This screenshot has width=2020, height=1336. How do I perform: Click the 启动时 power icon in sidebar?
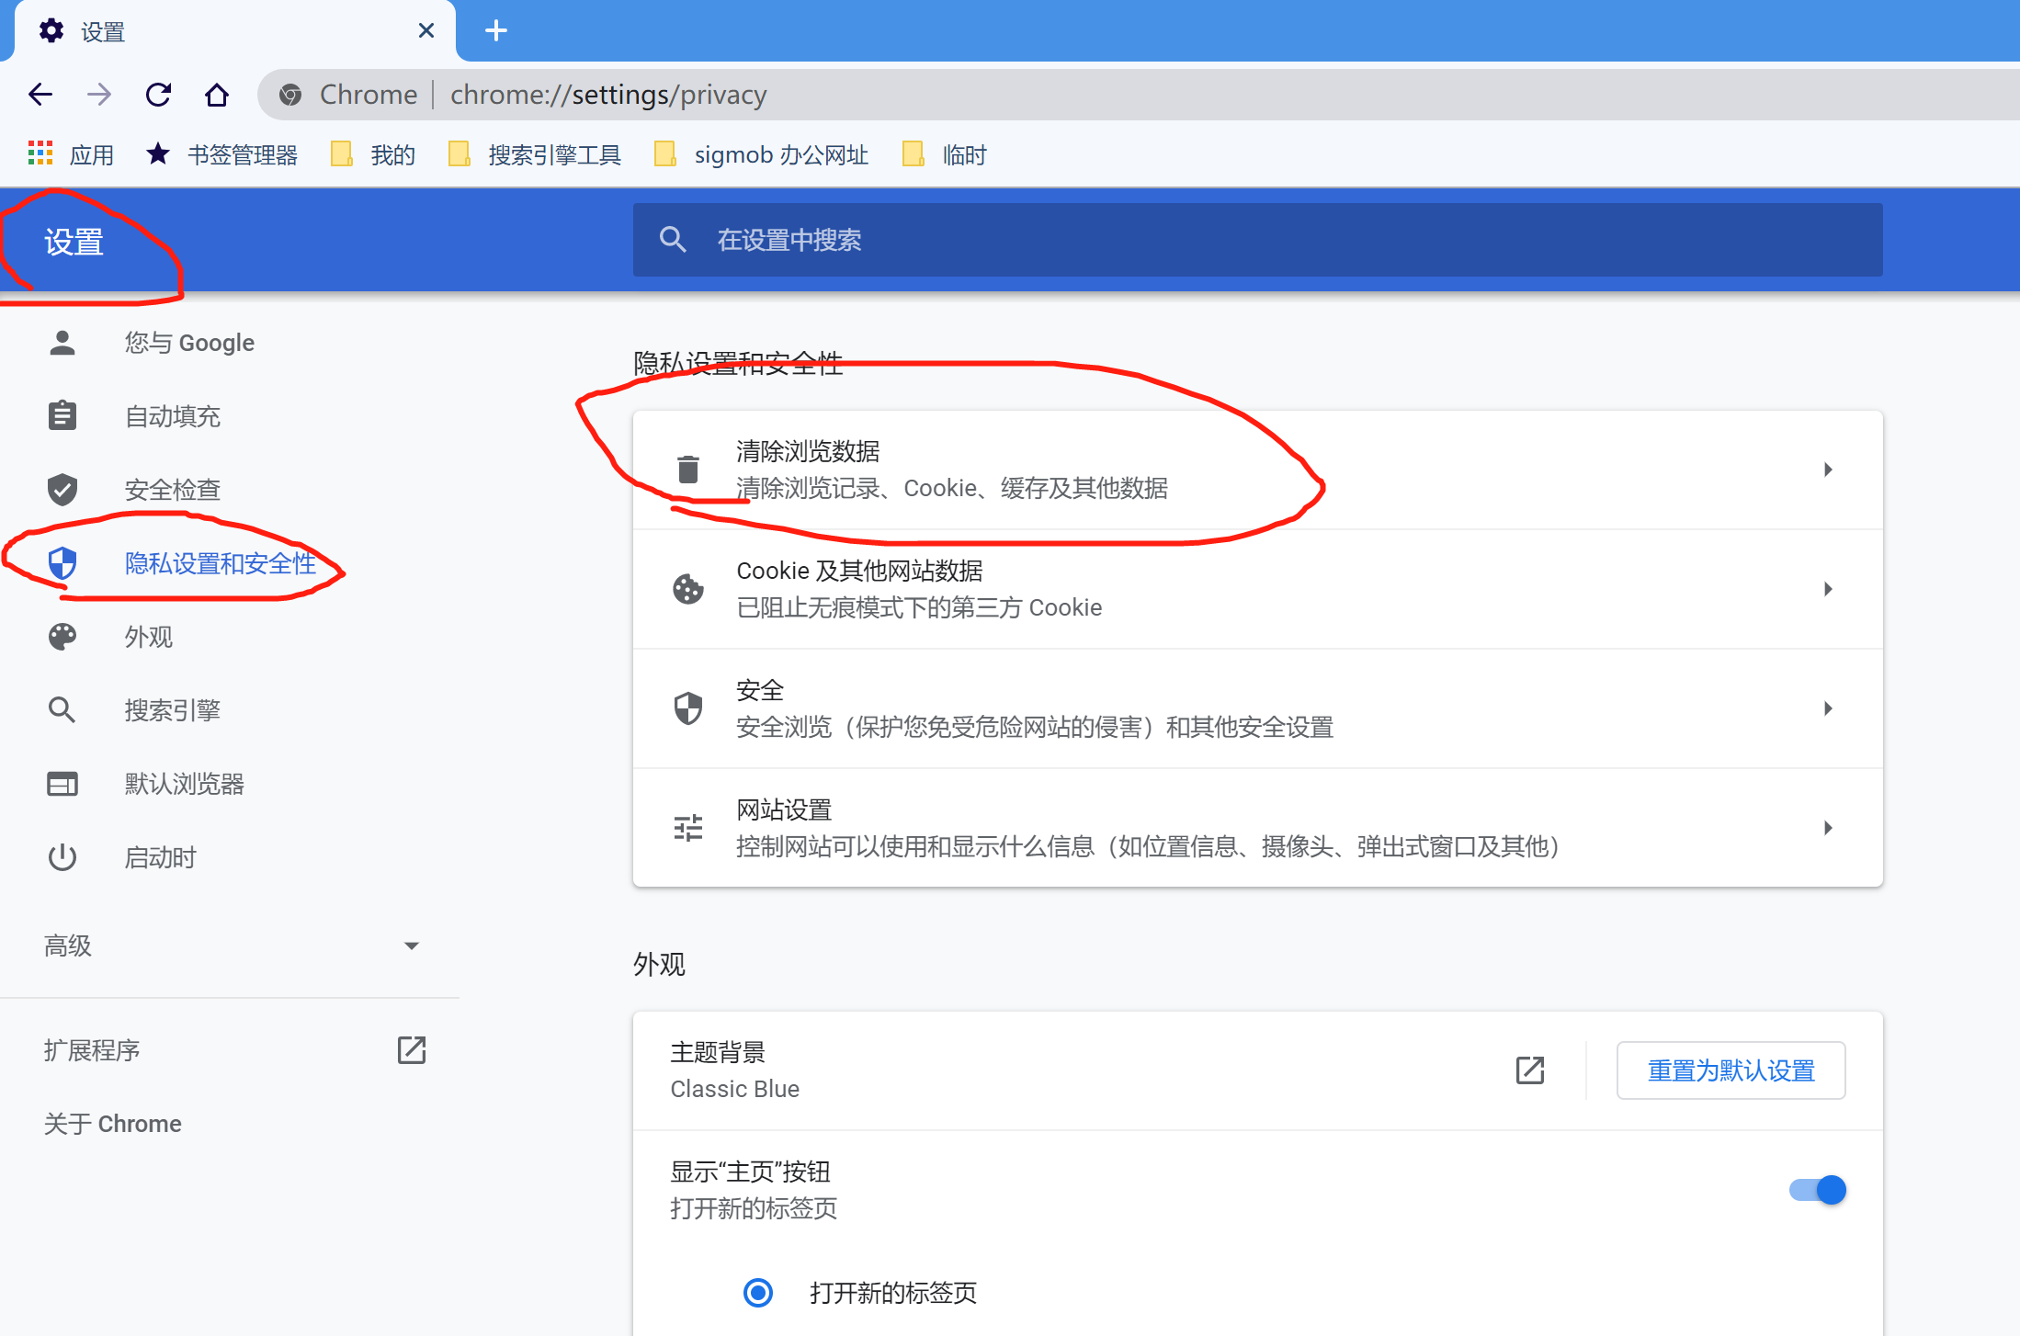click(x=62, y=856)
